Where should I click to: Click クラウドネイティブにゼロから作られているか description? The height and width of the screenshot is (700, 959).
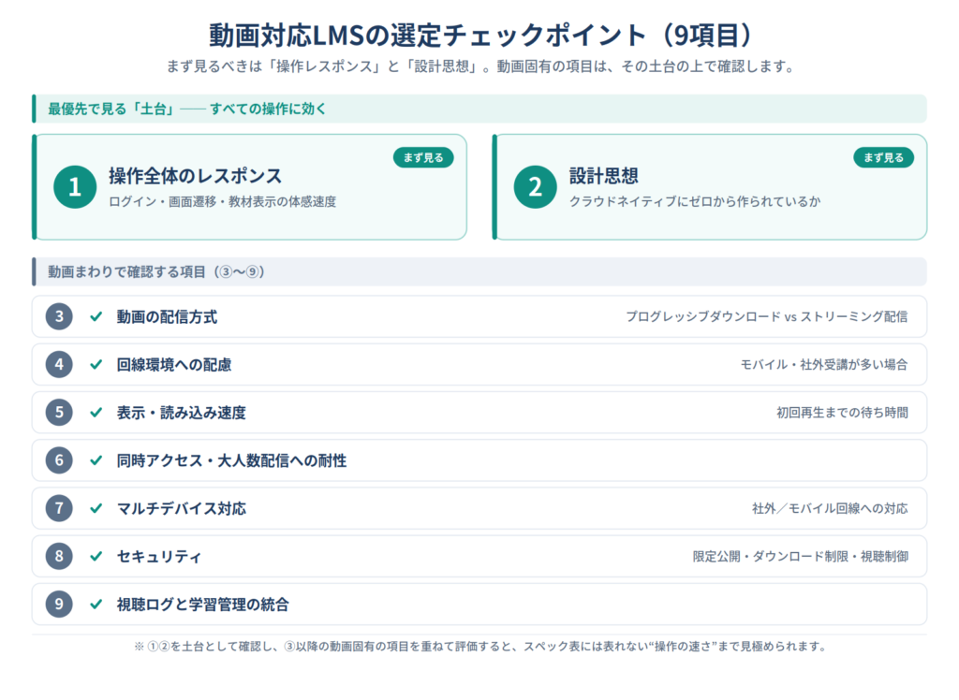tap(695, 202)
